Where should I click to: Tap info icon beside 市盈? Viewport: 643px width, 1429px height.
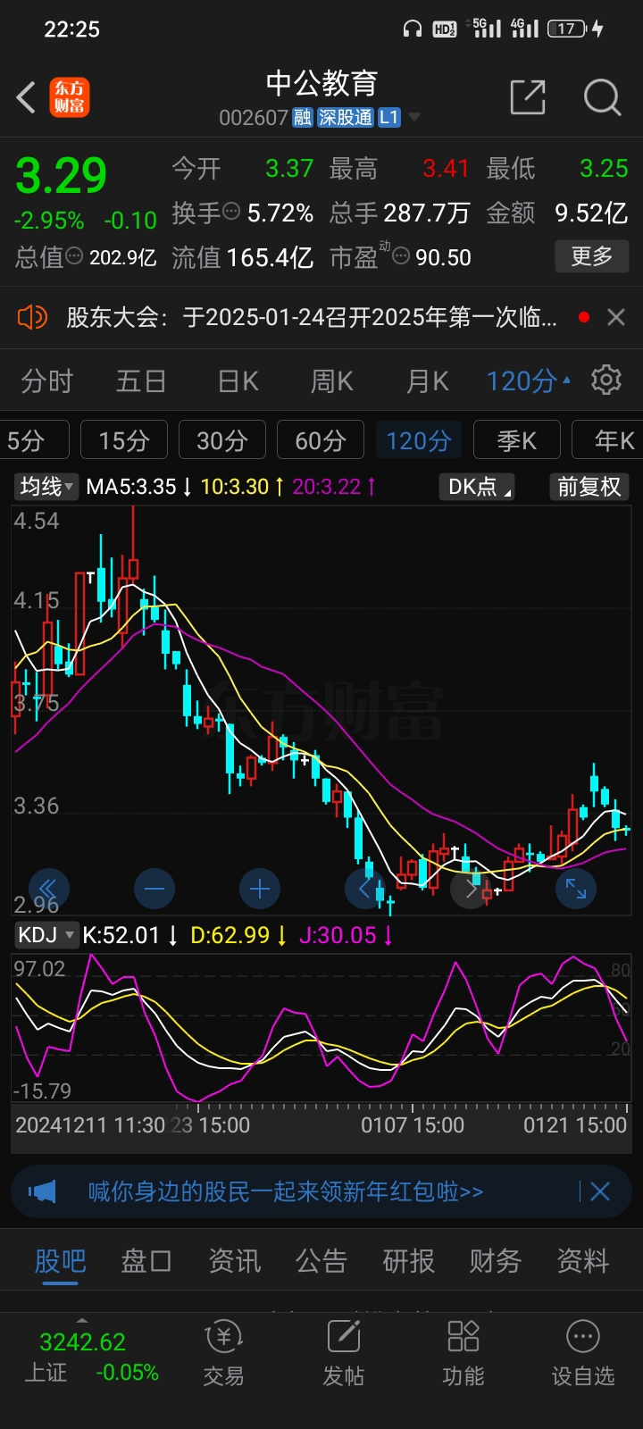coord(401,256)
